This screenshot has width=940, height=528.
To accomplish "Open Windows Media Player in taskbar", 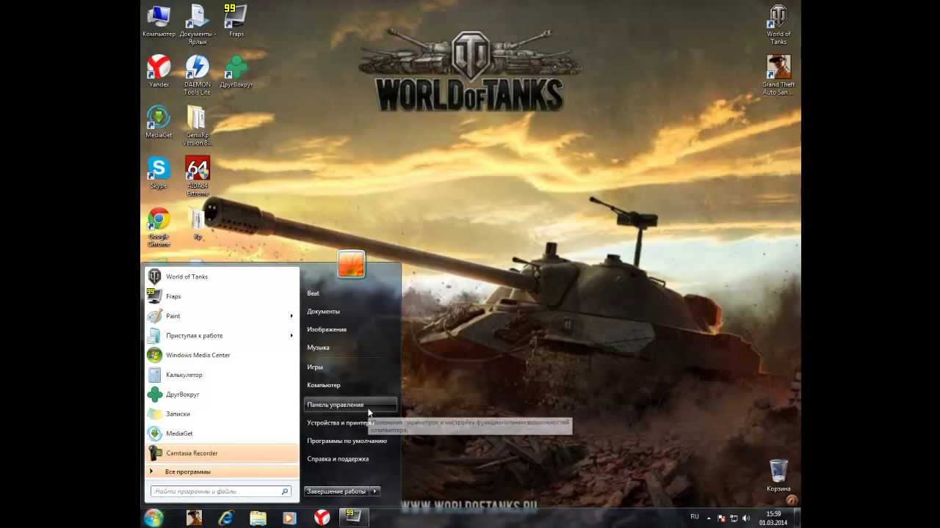I will pos(290,518).
